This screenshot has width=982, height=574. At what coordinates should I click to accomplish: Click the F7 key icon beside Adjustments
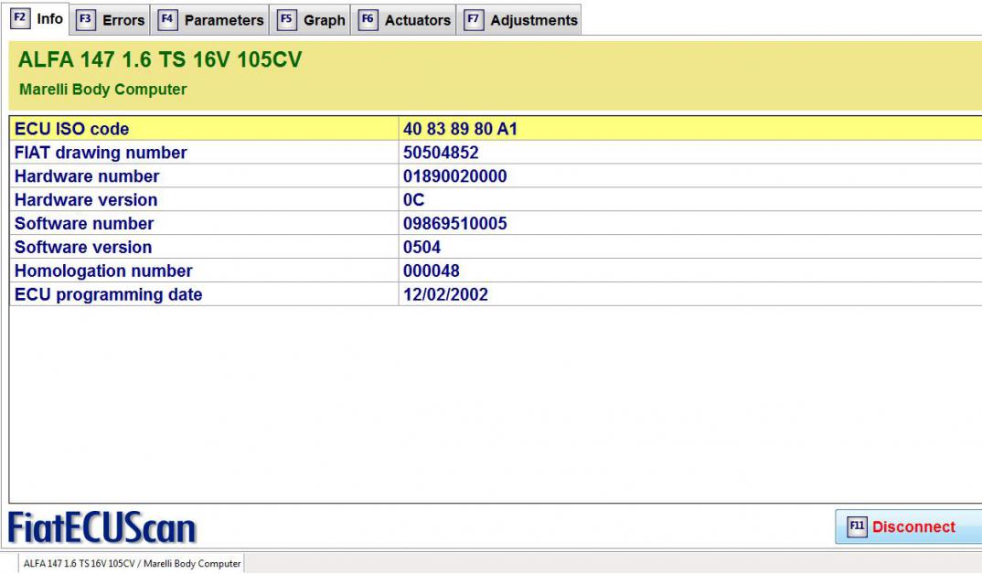[474, 20]
